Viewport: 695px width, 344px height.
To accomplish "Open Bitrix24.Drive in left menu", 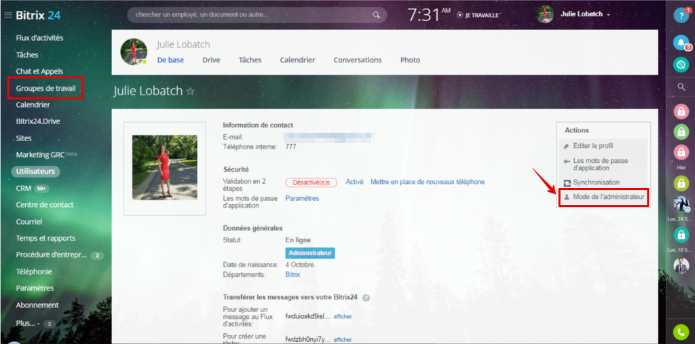I will click(38, 121).
